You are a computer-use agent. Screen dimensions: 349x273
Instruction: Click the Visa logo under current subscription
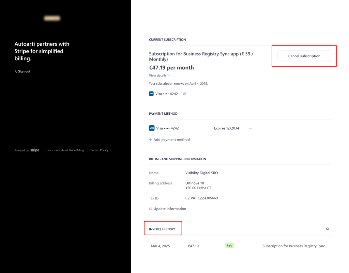tap(151, 94)
